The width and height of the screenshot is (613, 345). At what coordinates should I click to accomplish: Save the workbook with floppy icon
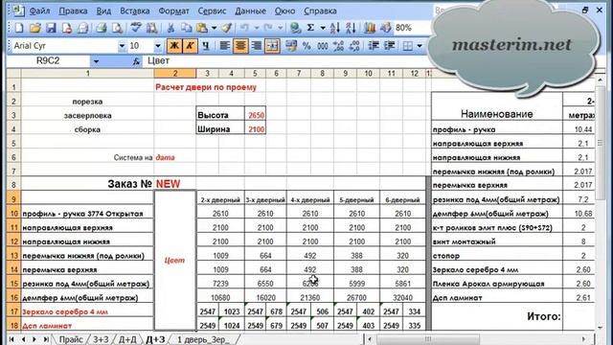click(51, 28)
